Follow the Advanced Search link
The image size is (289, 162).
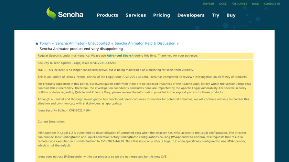(120, 56)
